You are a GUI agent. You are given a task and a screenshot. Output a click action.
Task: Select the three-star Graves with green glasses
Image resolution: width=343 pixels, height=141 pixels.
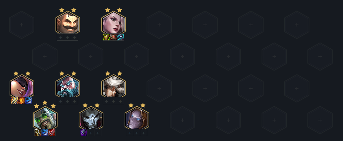point(45,118)
